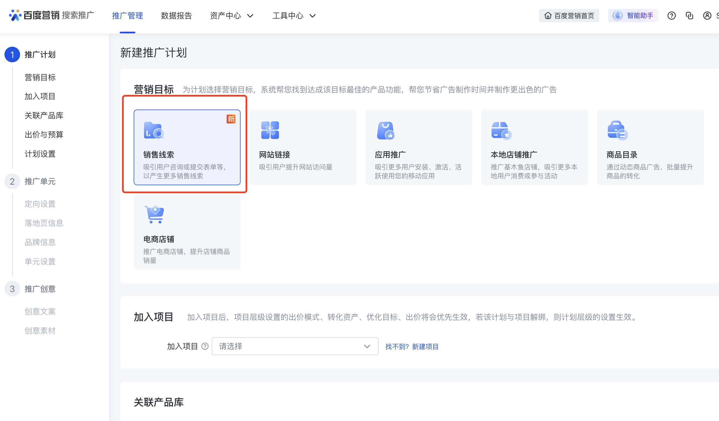Click the 网站链接 puzzle grid icon

point(270,130)
